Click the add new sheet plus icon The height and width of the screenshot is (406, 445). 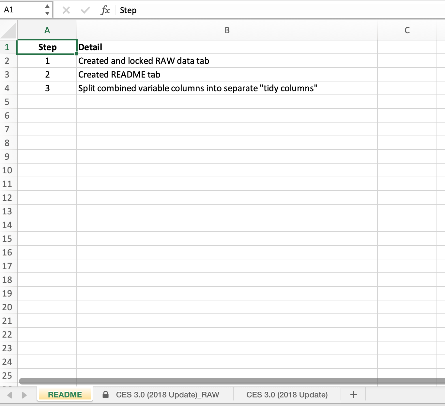point(353,395)
